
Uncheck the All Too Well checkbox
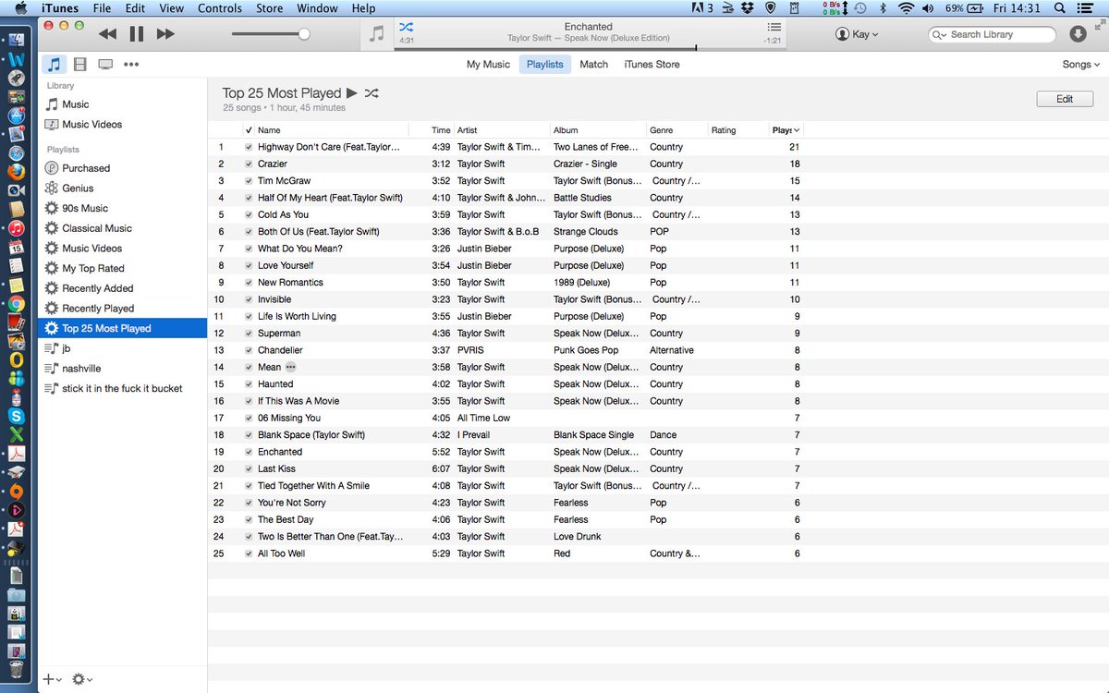pos(249,553)
